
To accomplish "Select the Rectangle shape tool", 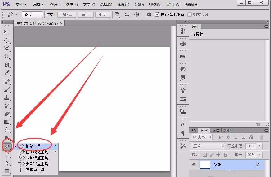I will click(x=7, y=171).
